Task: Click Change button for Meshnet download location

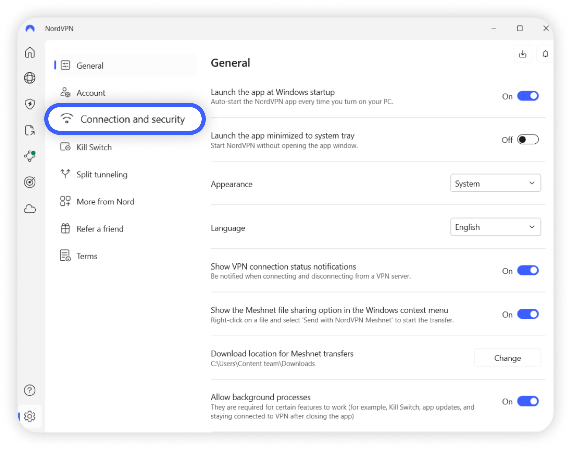Action: (x=507, y=358)
